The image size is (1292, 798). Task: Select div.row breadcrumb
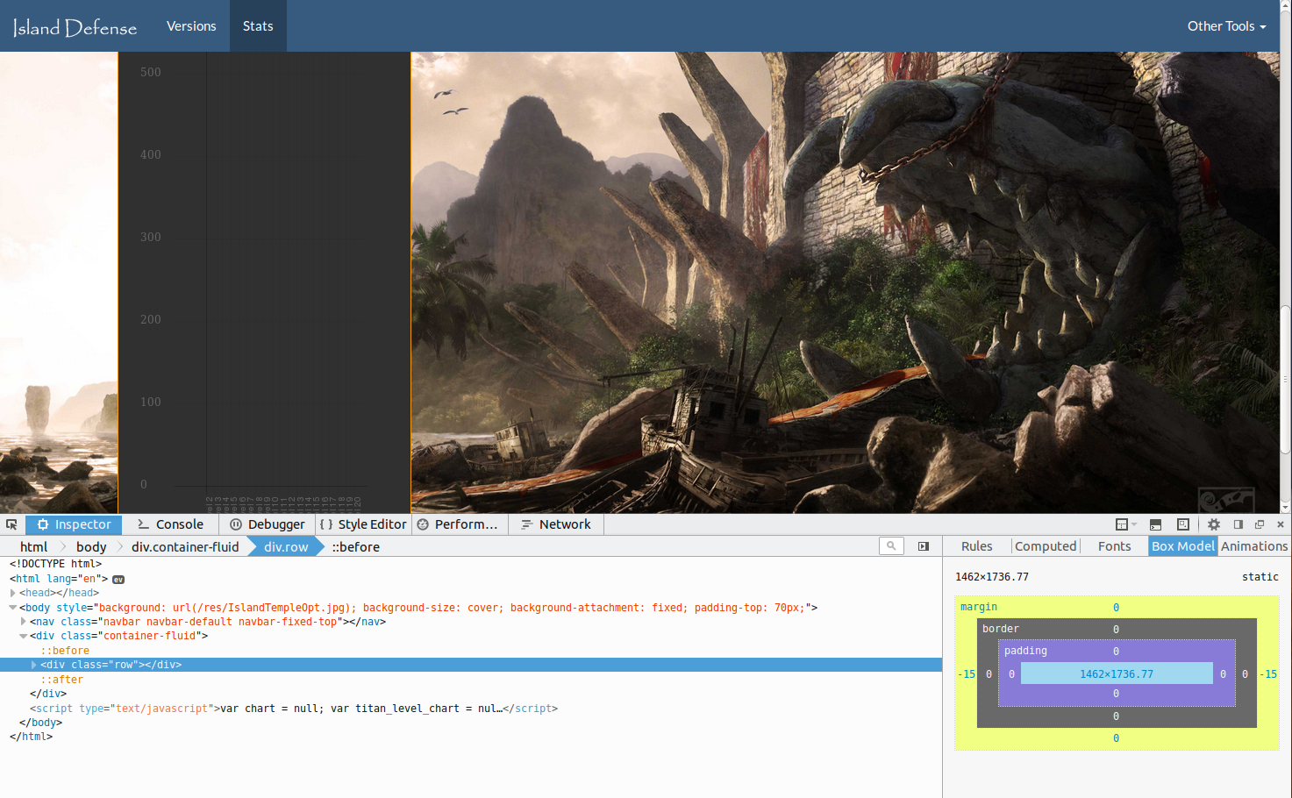pyautogui.click(x=286, y=547)
